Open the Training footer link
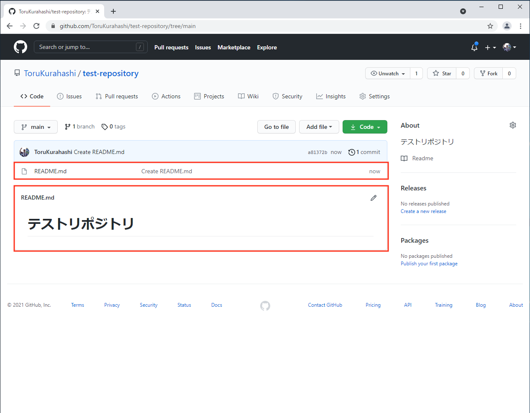 coord(443,305)
